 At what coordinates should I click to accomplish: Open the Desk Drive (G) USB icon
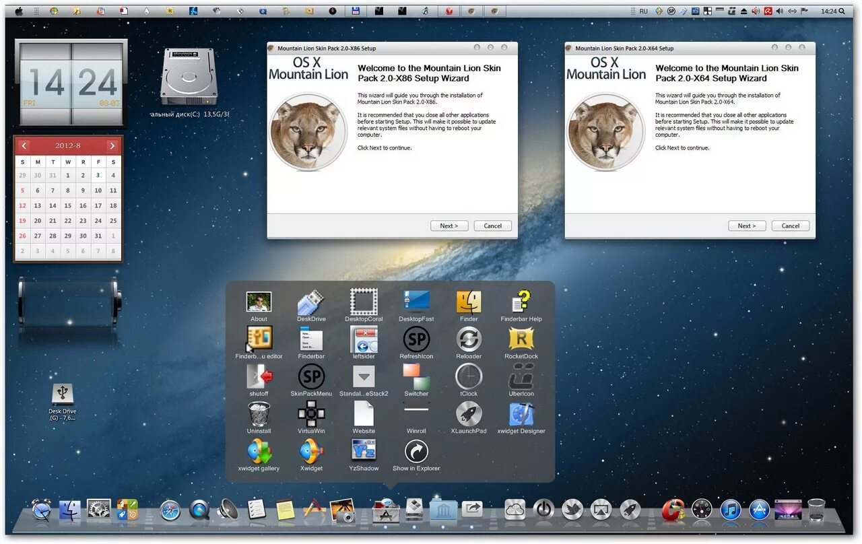(x=63, y=393)
